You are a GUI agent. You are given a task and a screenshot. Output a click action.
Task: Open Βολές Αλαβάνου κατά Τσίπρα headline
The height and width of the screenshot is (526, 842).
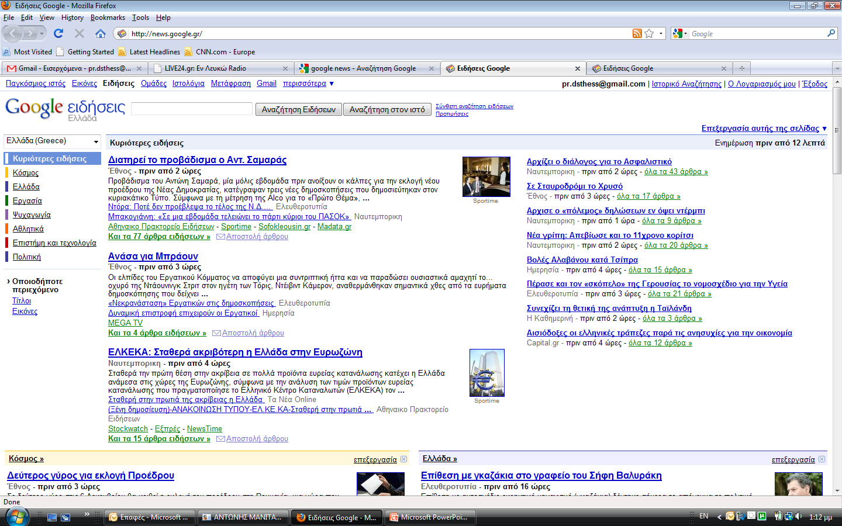click(582, 260)
